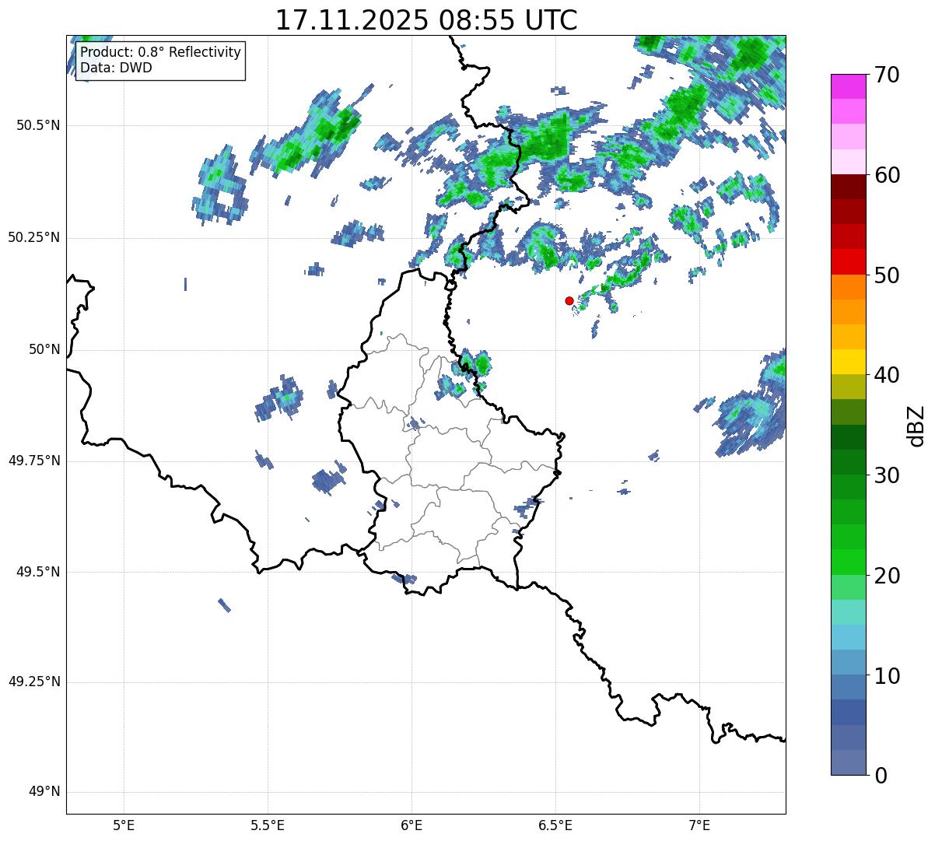Click the dBZ colorbar axis label
The width and height of the screenshot is (935, 841).
click(x=917, y=425)
